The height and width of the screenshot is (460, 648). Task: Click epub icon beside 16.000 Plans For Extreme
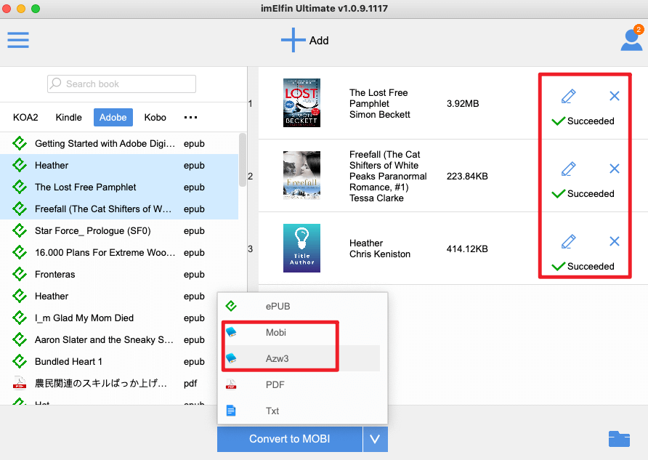[x=20, y=252]
